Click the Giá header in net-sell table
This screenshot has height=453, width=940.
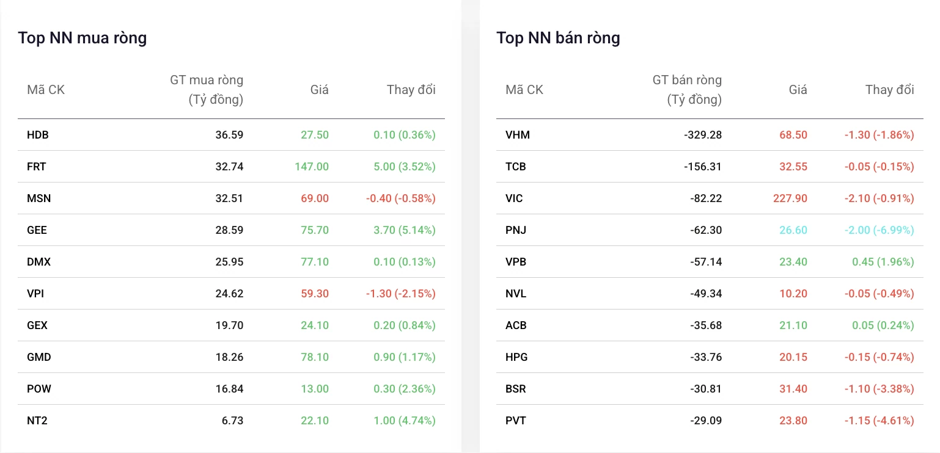click(798, 90)
